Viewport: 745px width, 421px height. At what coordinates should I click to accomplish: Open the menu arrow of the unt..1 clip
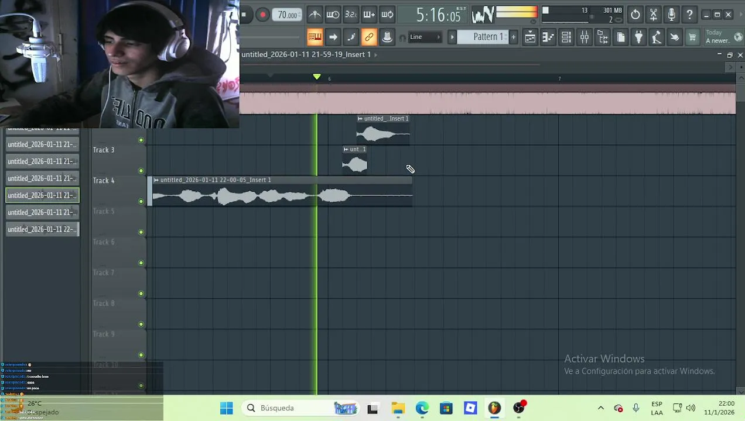[x=346, y=150]
